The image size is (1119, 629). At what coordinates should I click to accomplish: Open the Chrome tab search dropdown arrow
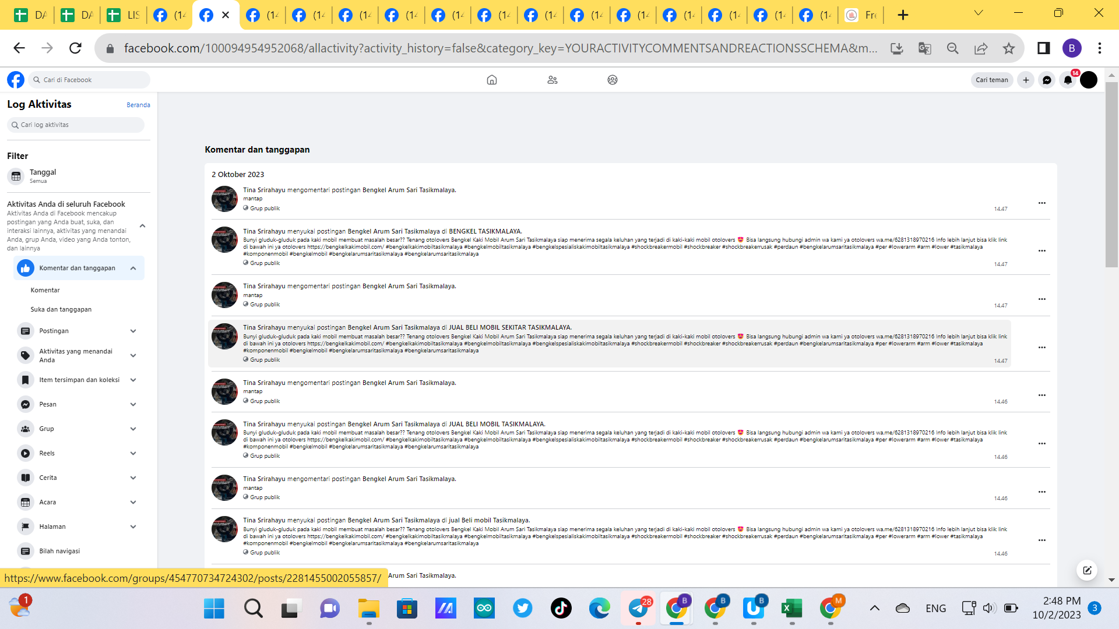click(979, 13)
